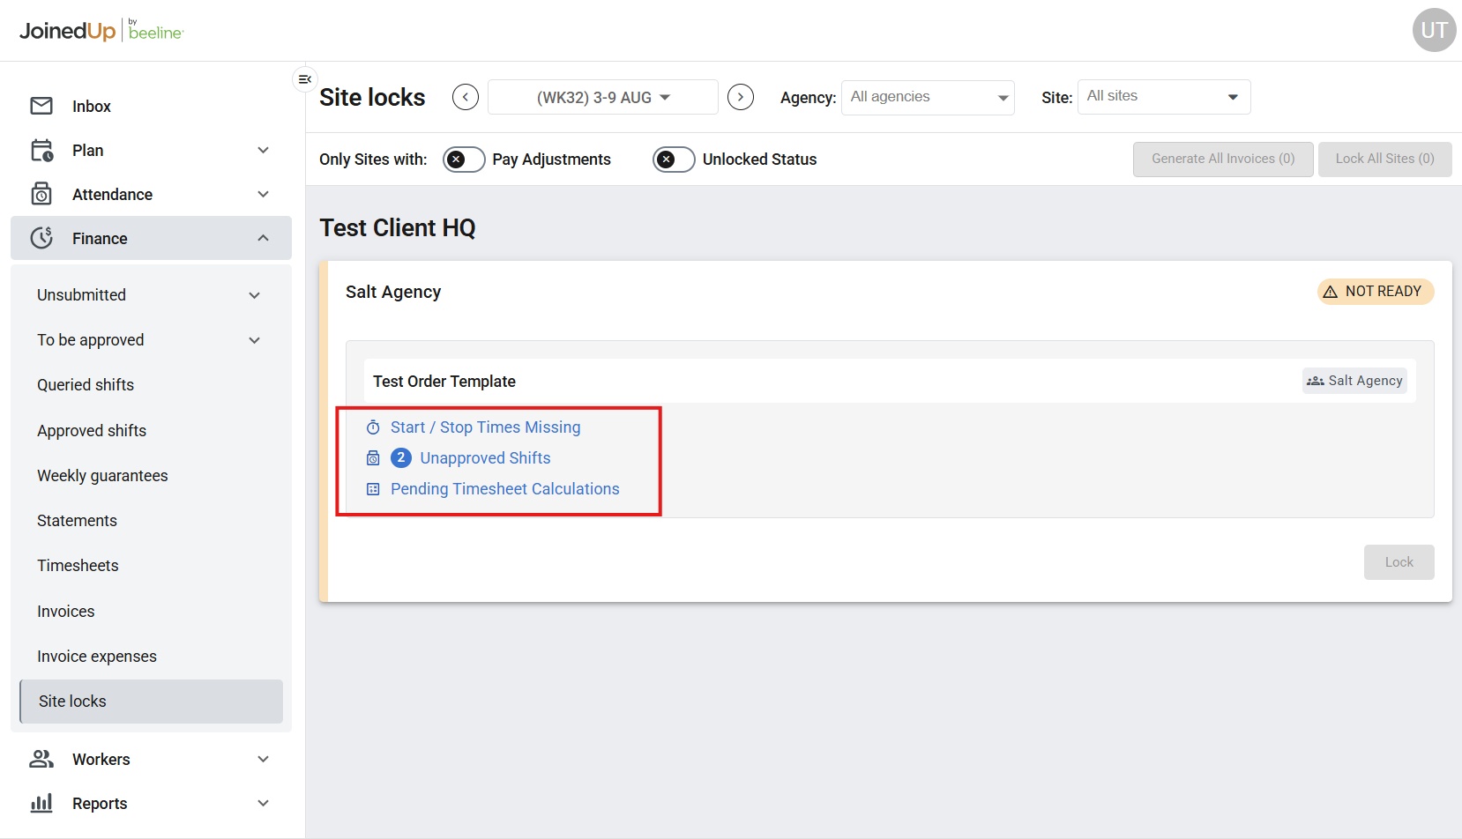Open the week selector (WK32) 3-9 AUG
The width and height of the screenshot is (1462, 839).
tap(603, 97)
